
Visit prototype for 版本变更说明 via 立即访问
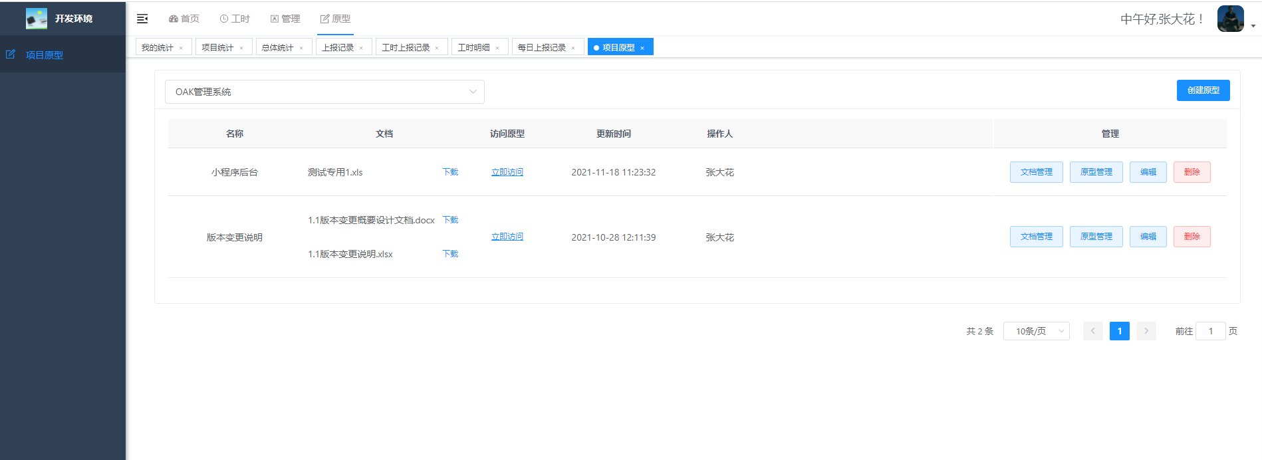click(x=507, y=237)
